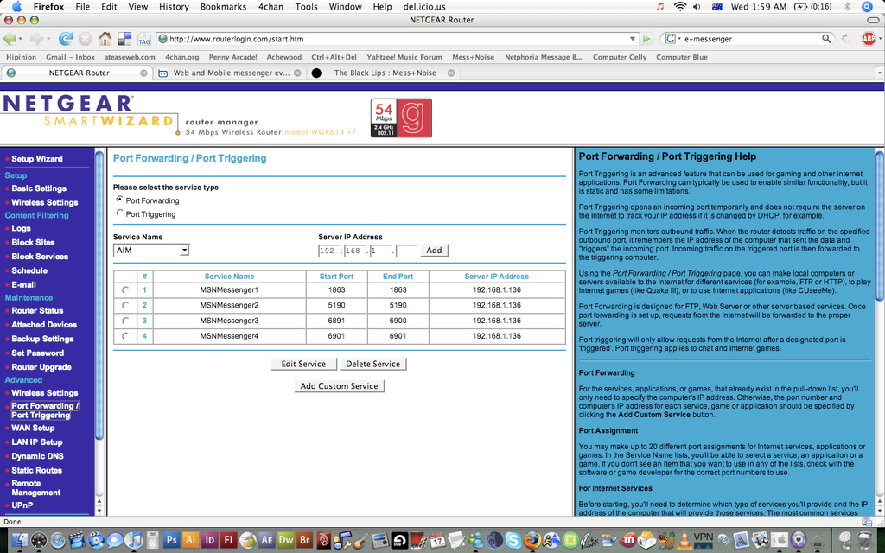Click the del.icio.us checkerboard toolbar icon
885x553 pixels.
pyautogui.click(x=124, y=39)
